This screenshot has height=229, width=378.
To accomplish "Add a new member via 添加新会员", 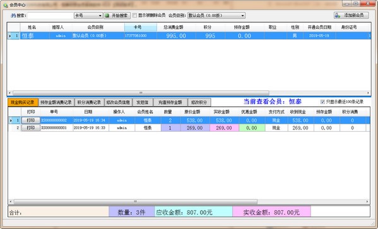I will click(x=351, y=15).
